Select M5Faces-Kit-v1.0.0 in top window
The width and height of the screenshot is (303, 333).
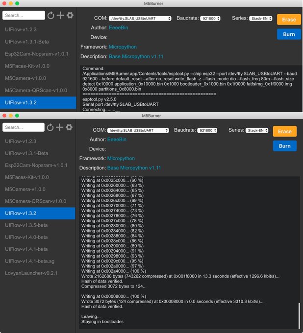point(38,66)
